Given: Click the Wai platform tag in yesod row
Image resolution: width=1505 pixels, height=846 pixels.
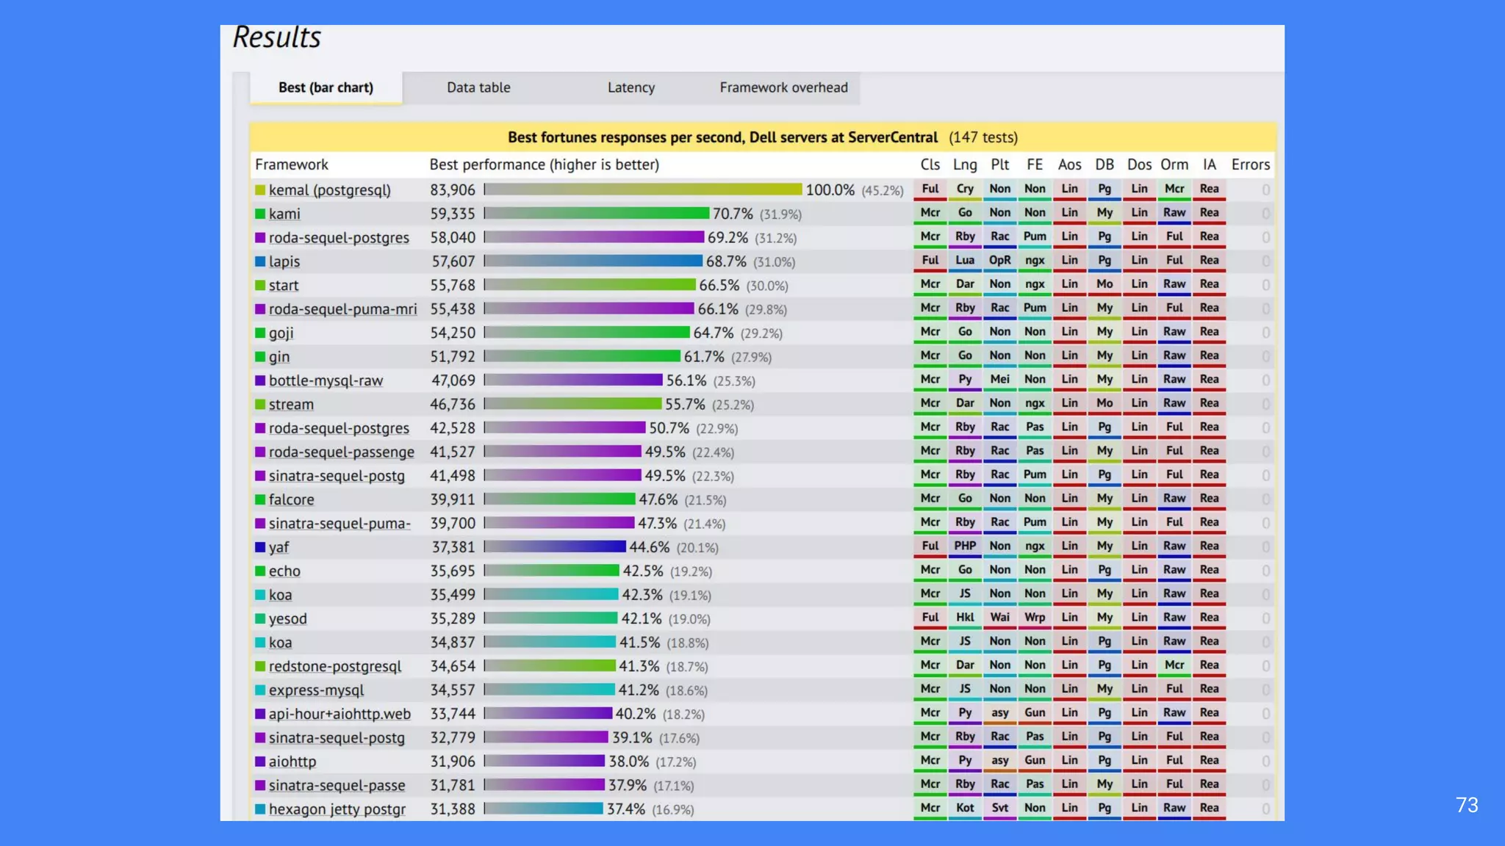Looking at the screenshot, I should pos(999,617).
